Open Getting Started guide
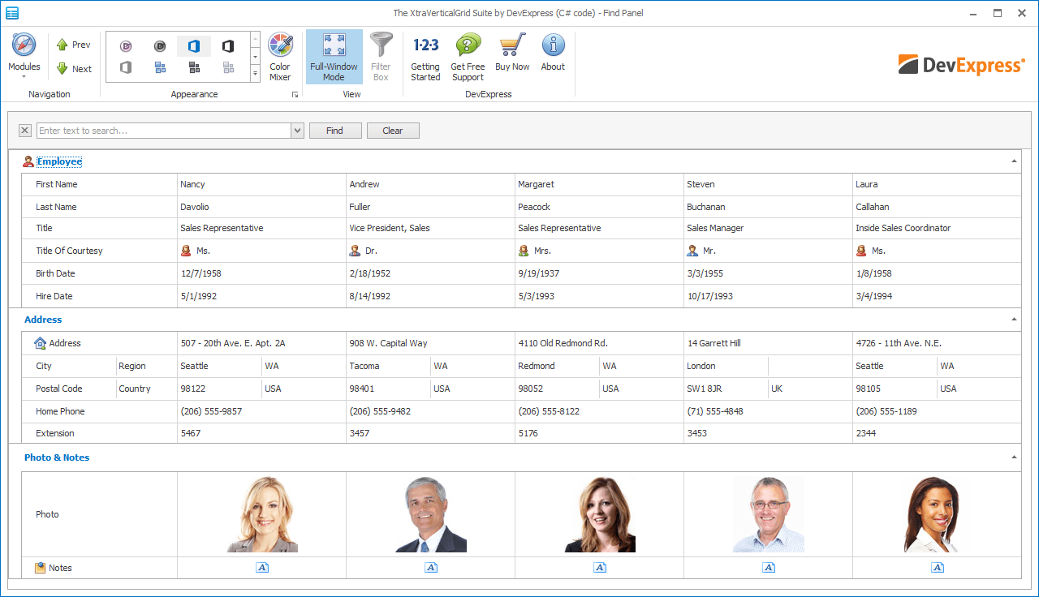Image resolution: width=1039 pixels, height=597 pixels. (425, 57)
